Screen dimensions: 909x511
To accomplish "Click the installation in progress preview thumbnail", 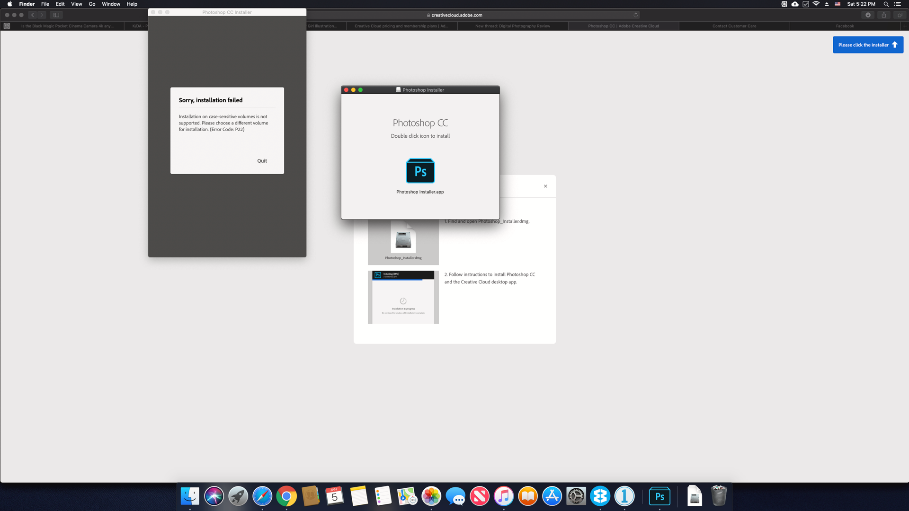I will coord(403,297).
